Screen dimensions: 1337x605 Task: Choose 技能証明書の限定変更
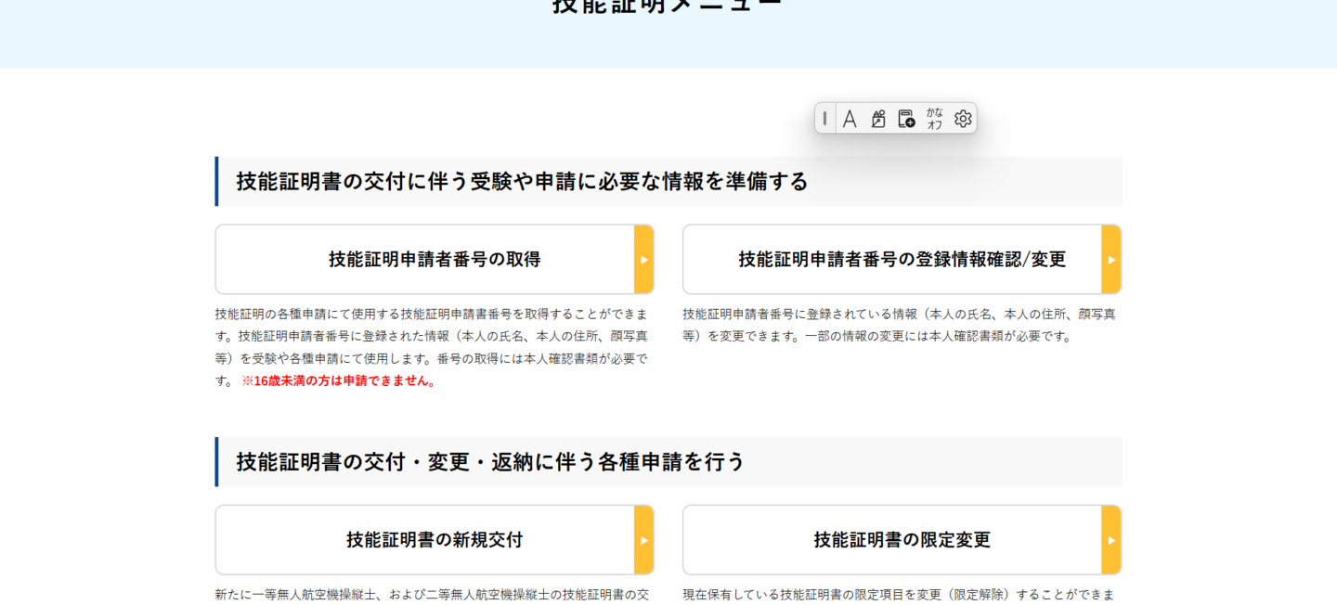[x=901, y=540]
